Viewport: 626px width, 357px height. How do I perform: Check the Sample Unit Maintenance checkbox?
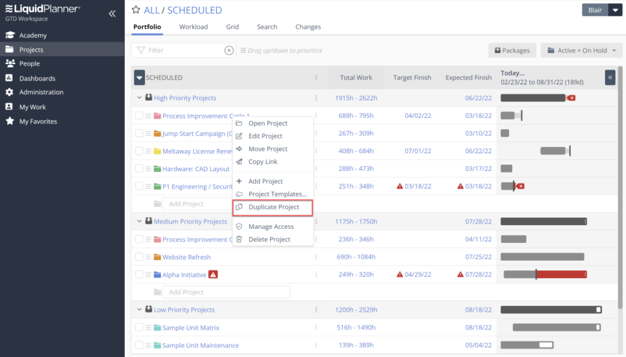(x=139, y=345)
